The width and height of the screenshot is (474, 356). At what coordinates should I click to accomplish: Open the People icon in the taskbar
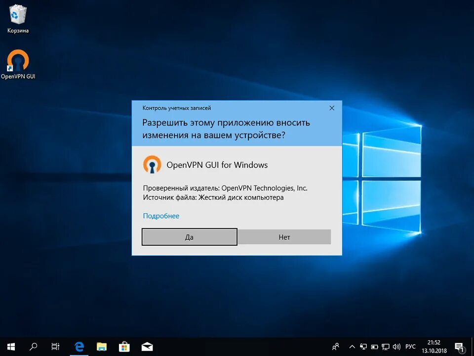(x=336, y=347)
